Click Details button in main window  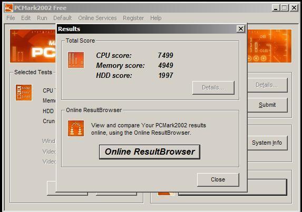point(267,85)
